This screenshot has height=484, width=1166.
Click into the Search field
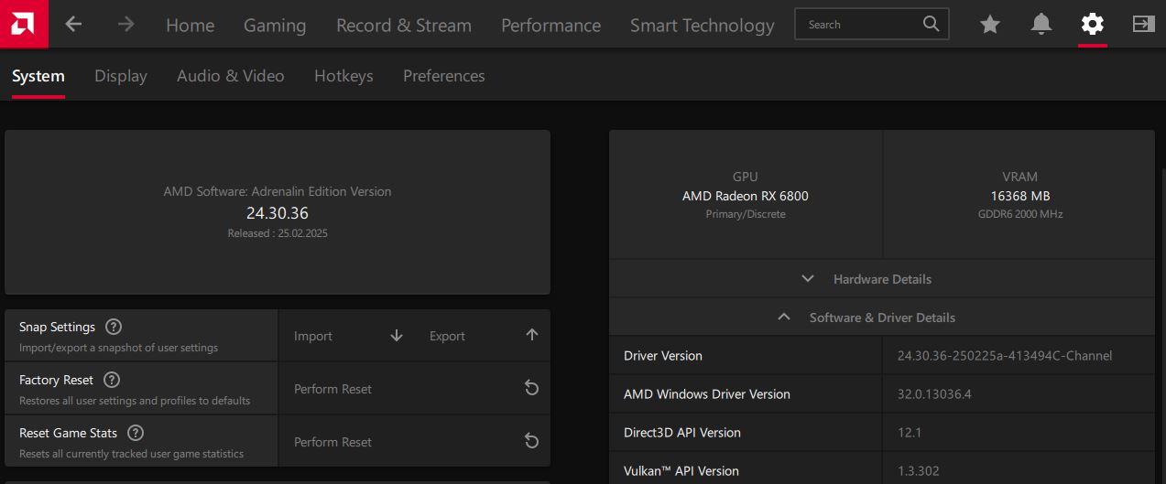(859, 25)
